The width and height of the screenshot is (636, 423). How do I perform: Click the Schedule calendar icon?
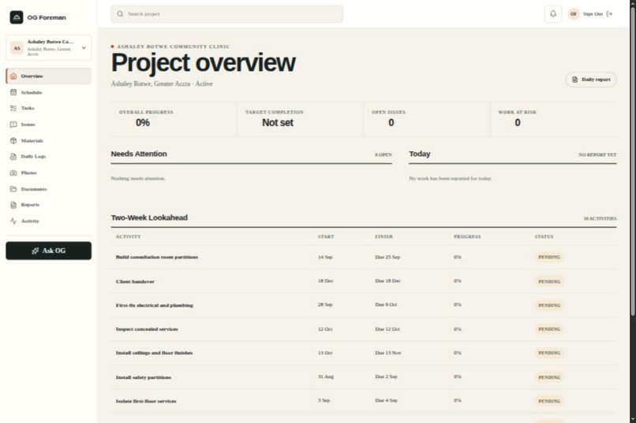pos(13,92)
